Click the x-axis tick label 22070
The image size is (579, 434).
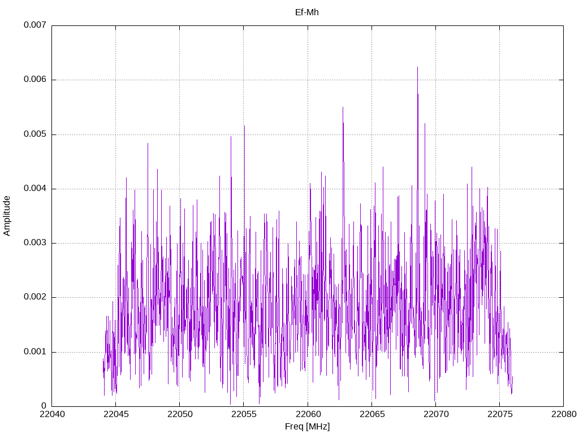(x=436, y=414)
